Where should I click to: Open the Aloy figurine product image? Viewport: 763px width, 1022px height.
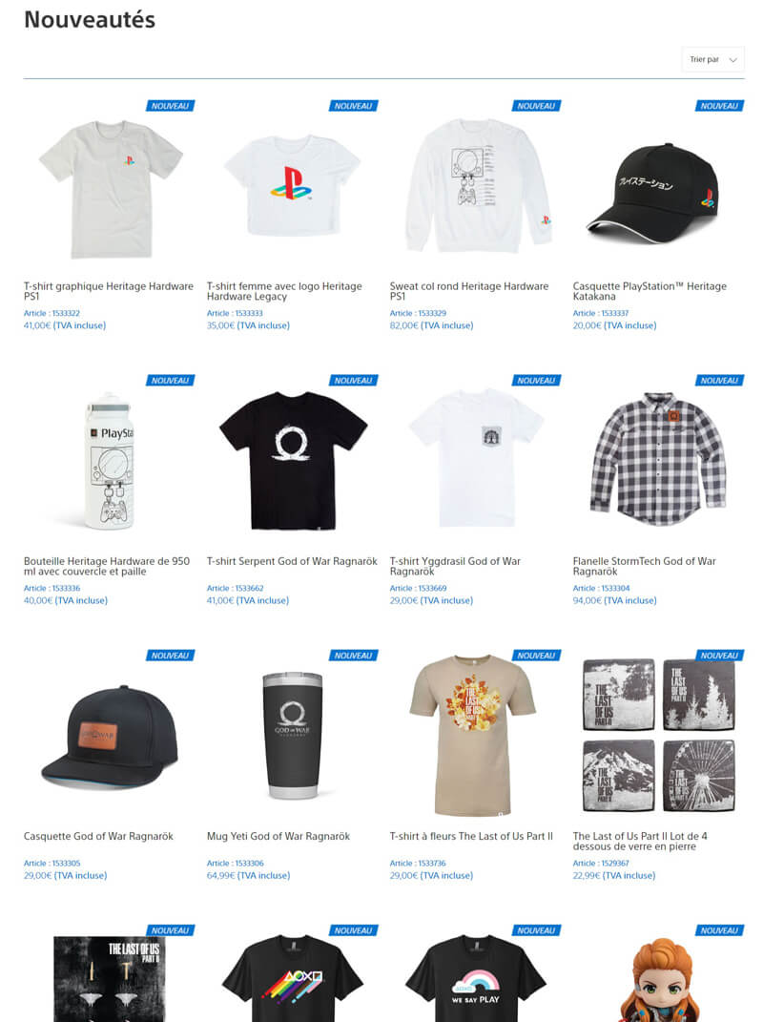(659, 980)
